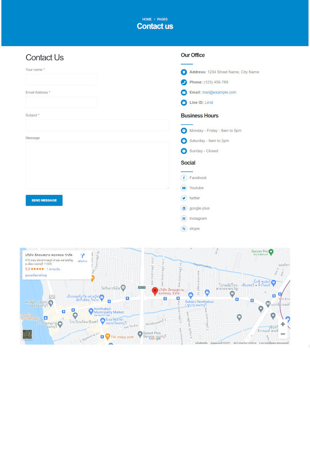Click the 5.0 star rating in map card

(34, 269)
